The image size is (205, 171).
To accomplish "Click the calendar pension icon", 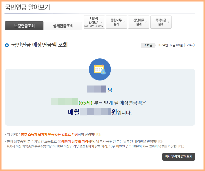I will pyautogui.click(x=100, y=69).
